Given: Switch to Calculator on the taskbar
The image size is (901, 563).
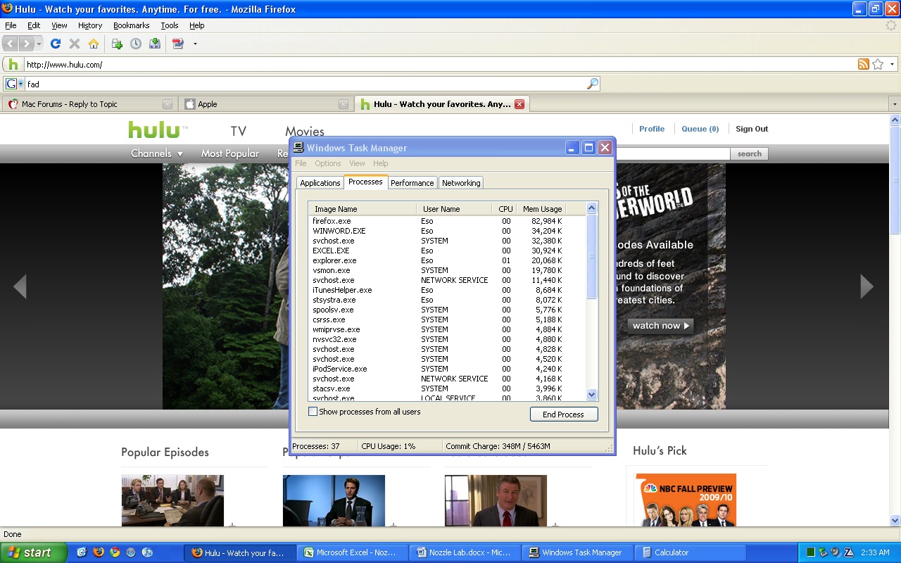Looking at the screenshot, I should point(691,552).
